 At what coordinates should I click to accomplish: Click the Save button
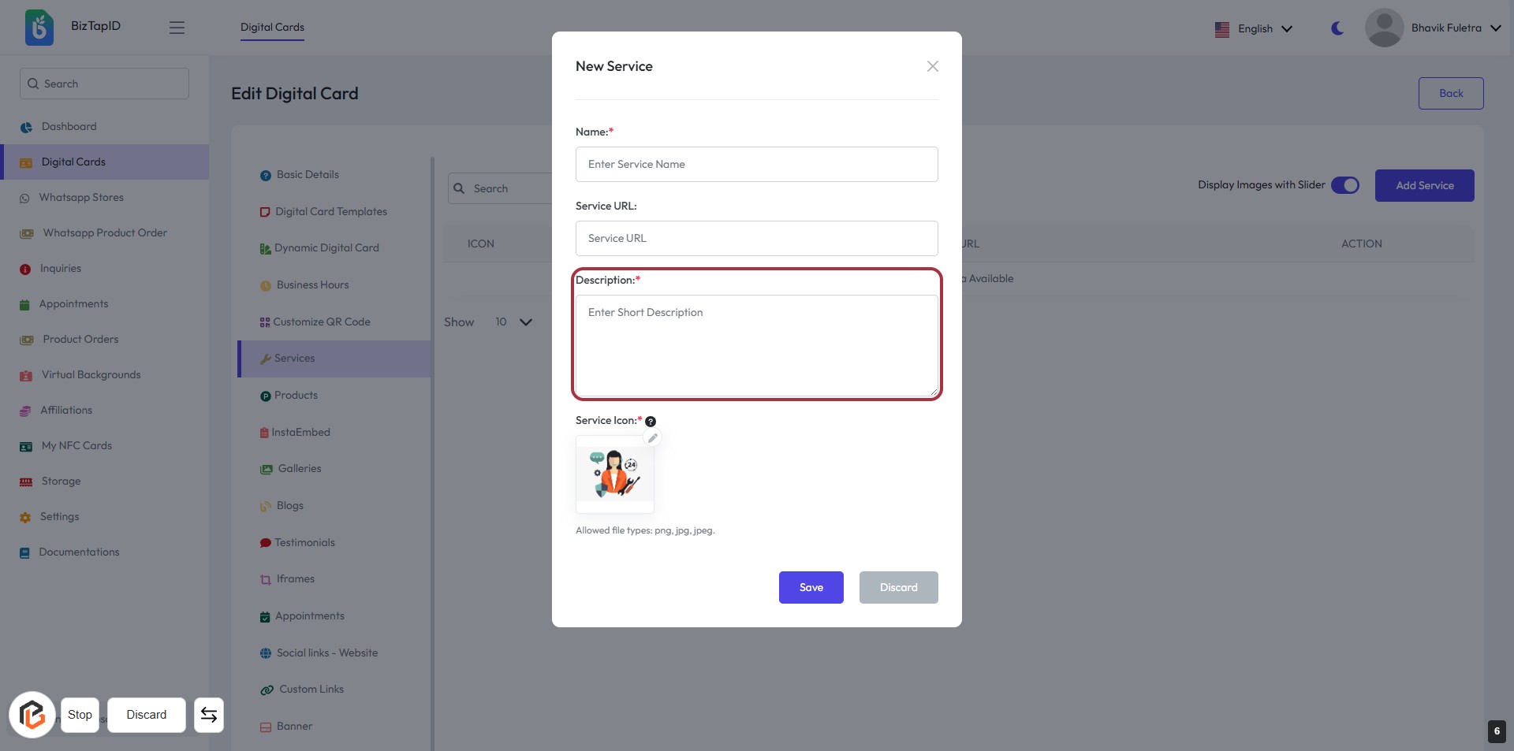[x=811, y=587]
